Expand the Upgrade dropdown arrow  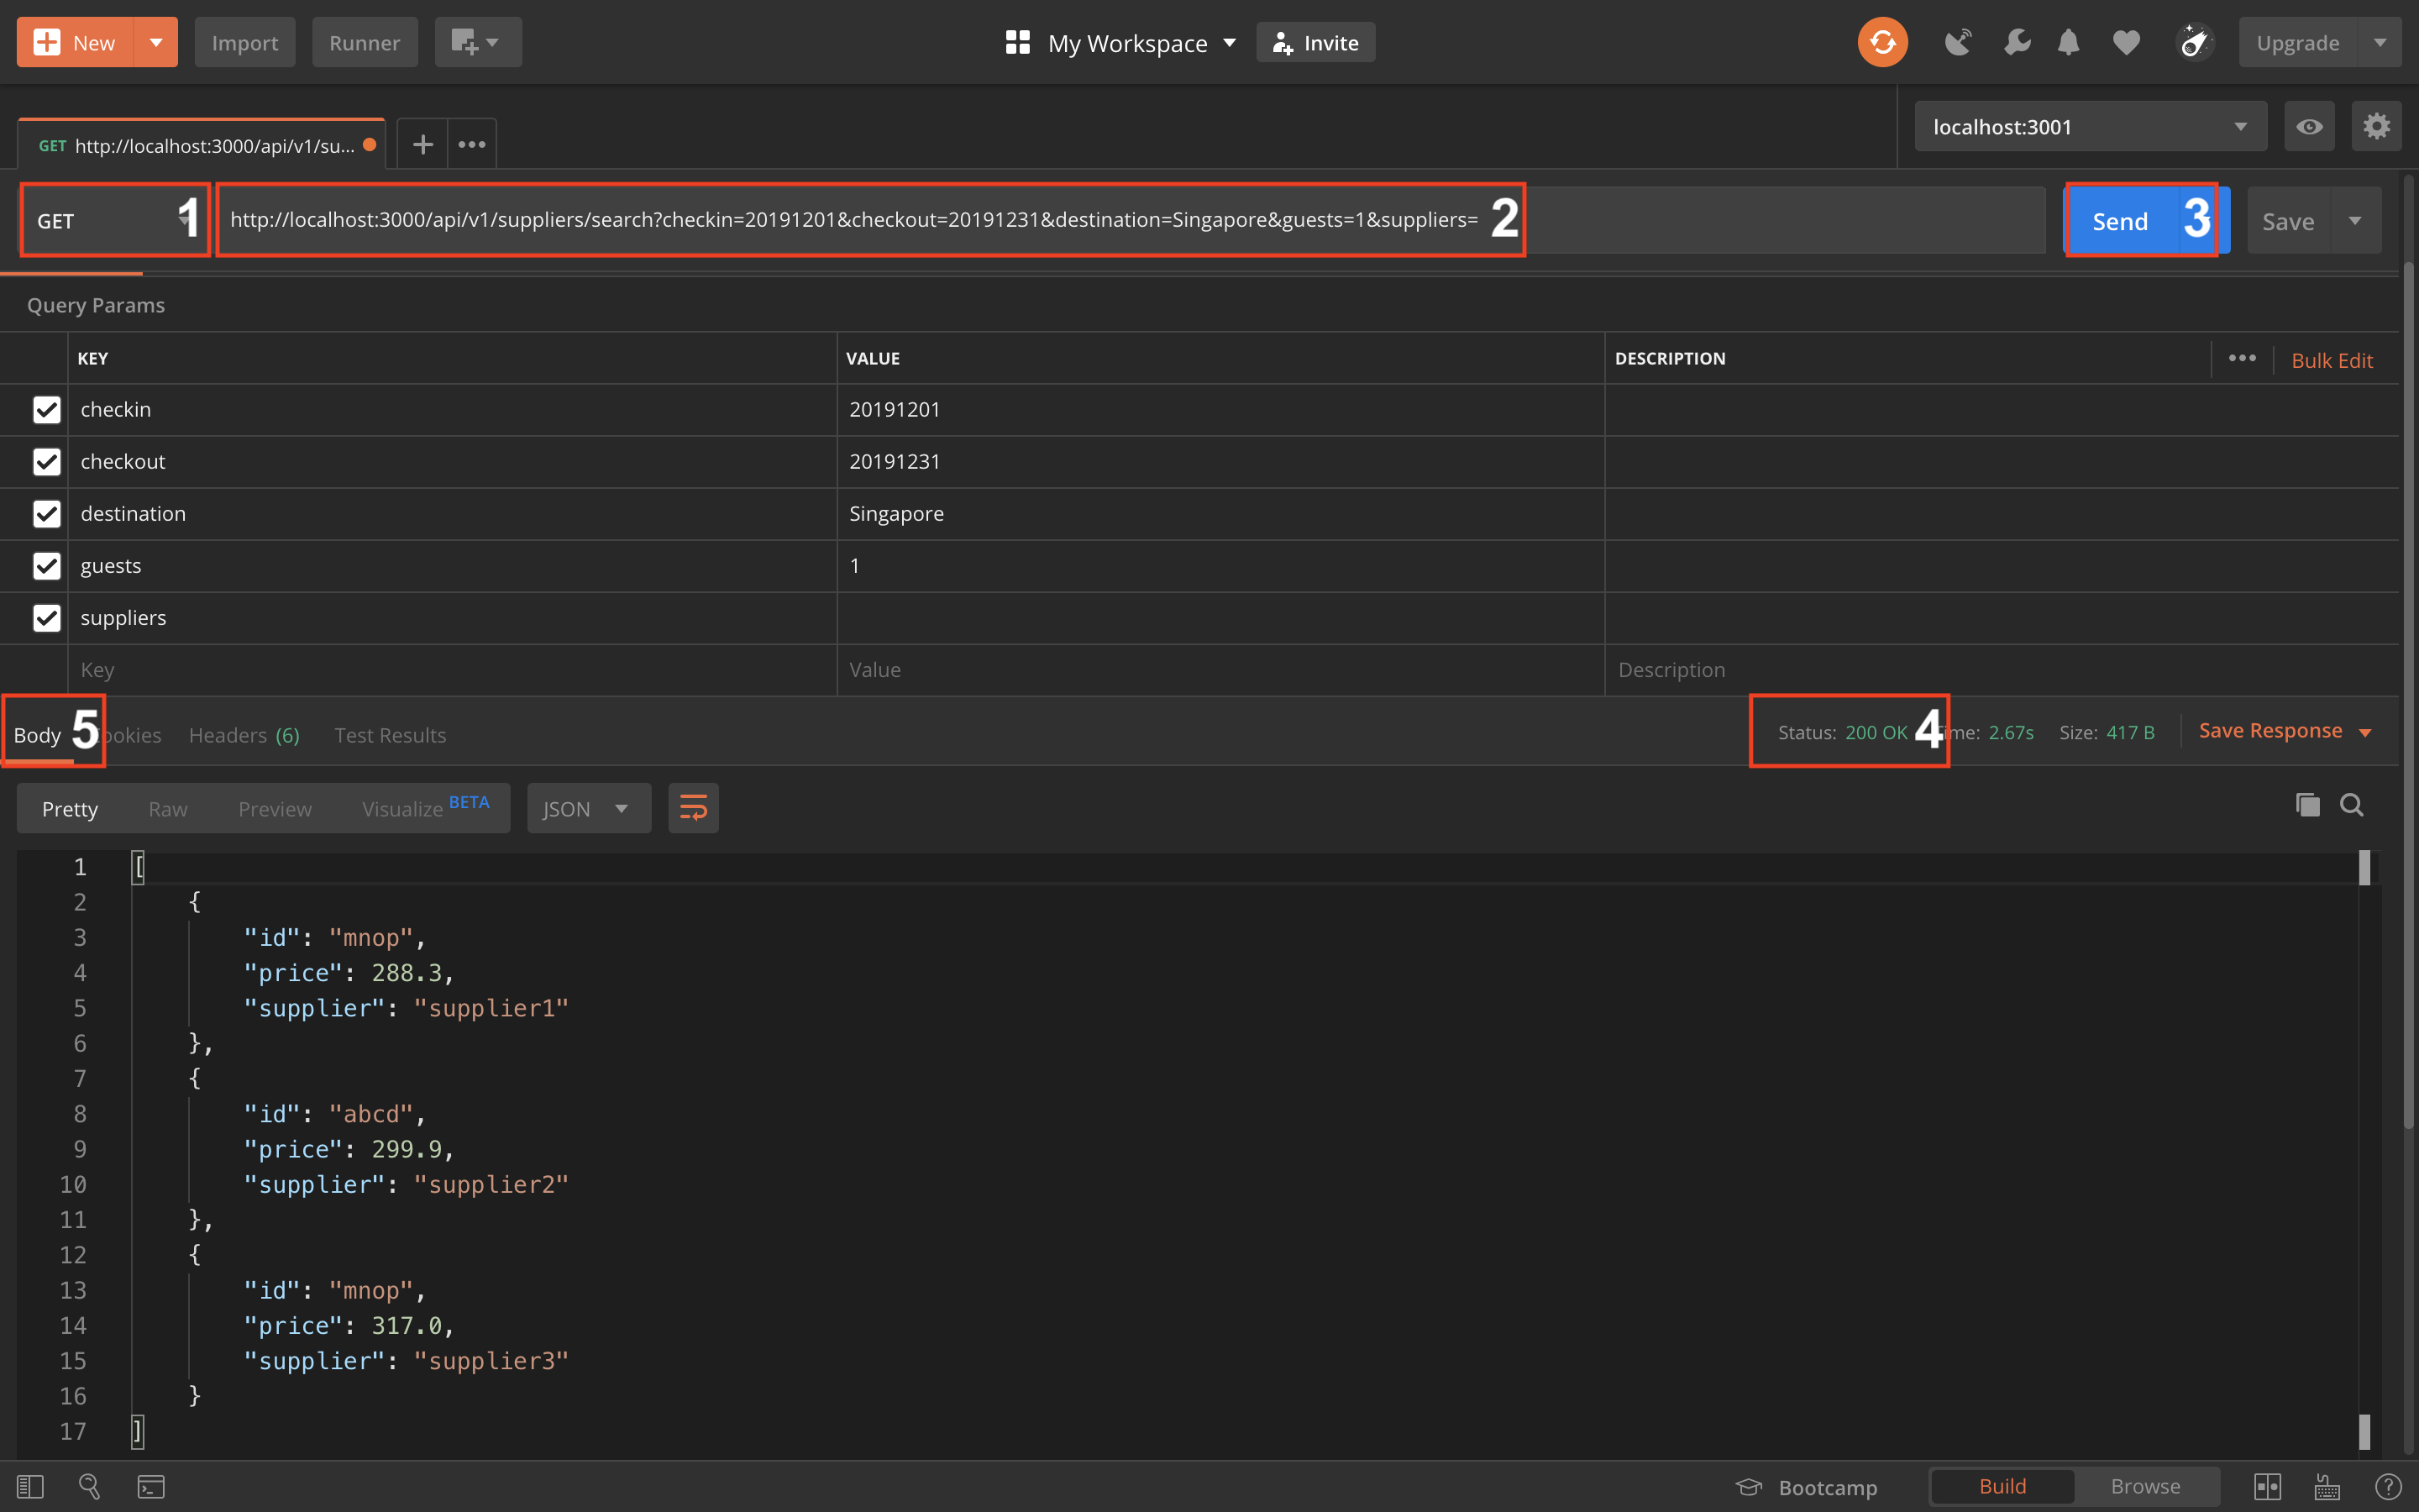[x=2380, y=42]
